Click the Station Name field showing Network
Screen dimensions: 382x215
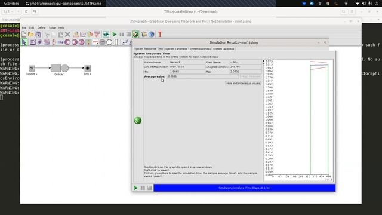pos(187,62)
